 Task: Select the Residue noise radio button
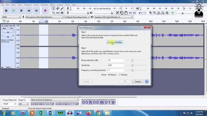pos(119,75)
